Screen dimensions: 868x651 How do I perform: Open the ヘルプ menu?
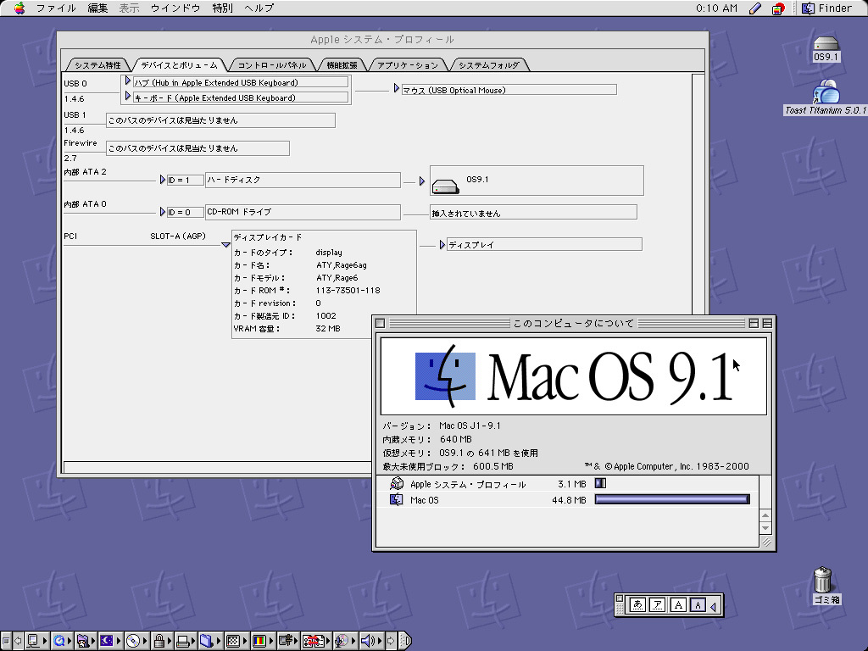[259, 8]
